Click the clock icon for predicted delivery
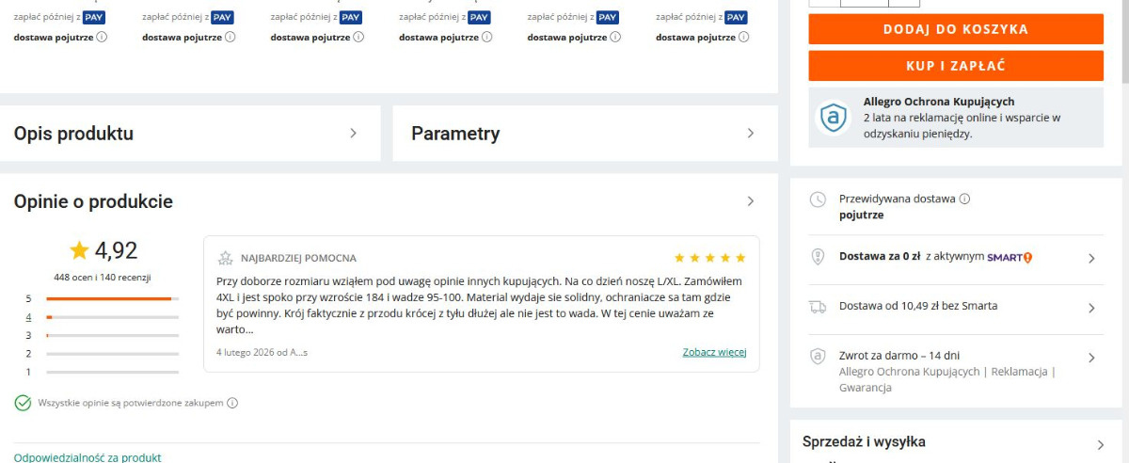Screen dimensions: 1129x463 tap(819, 200)
